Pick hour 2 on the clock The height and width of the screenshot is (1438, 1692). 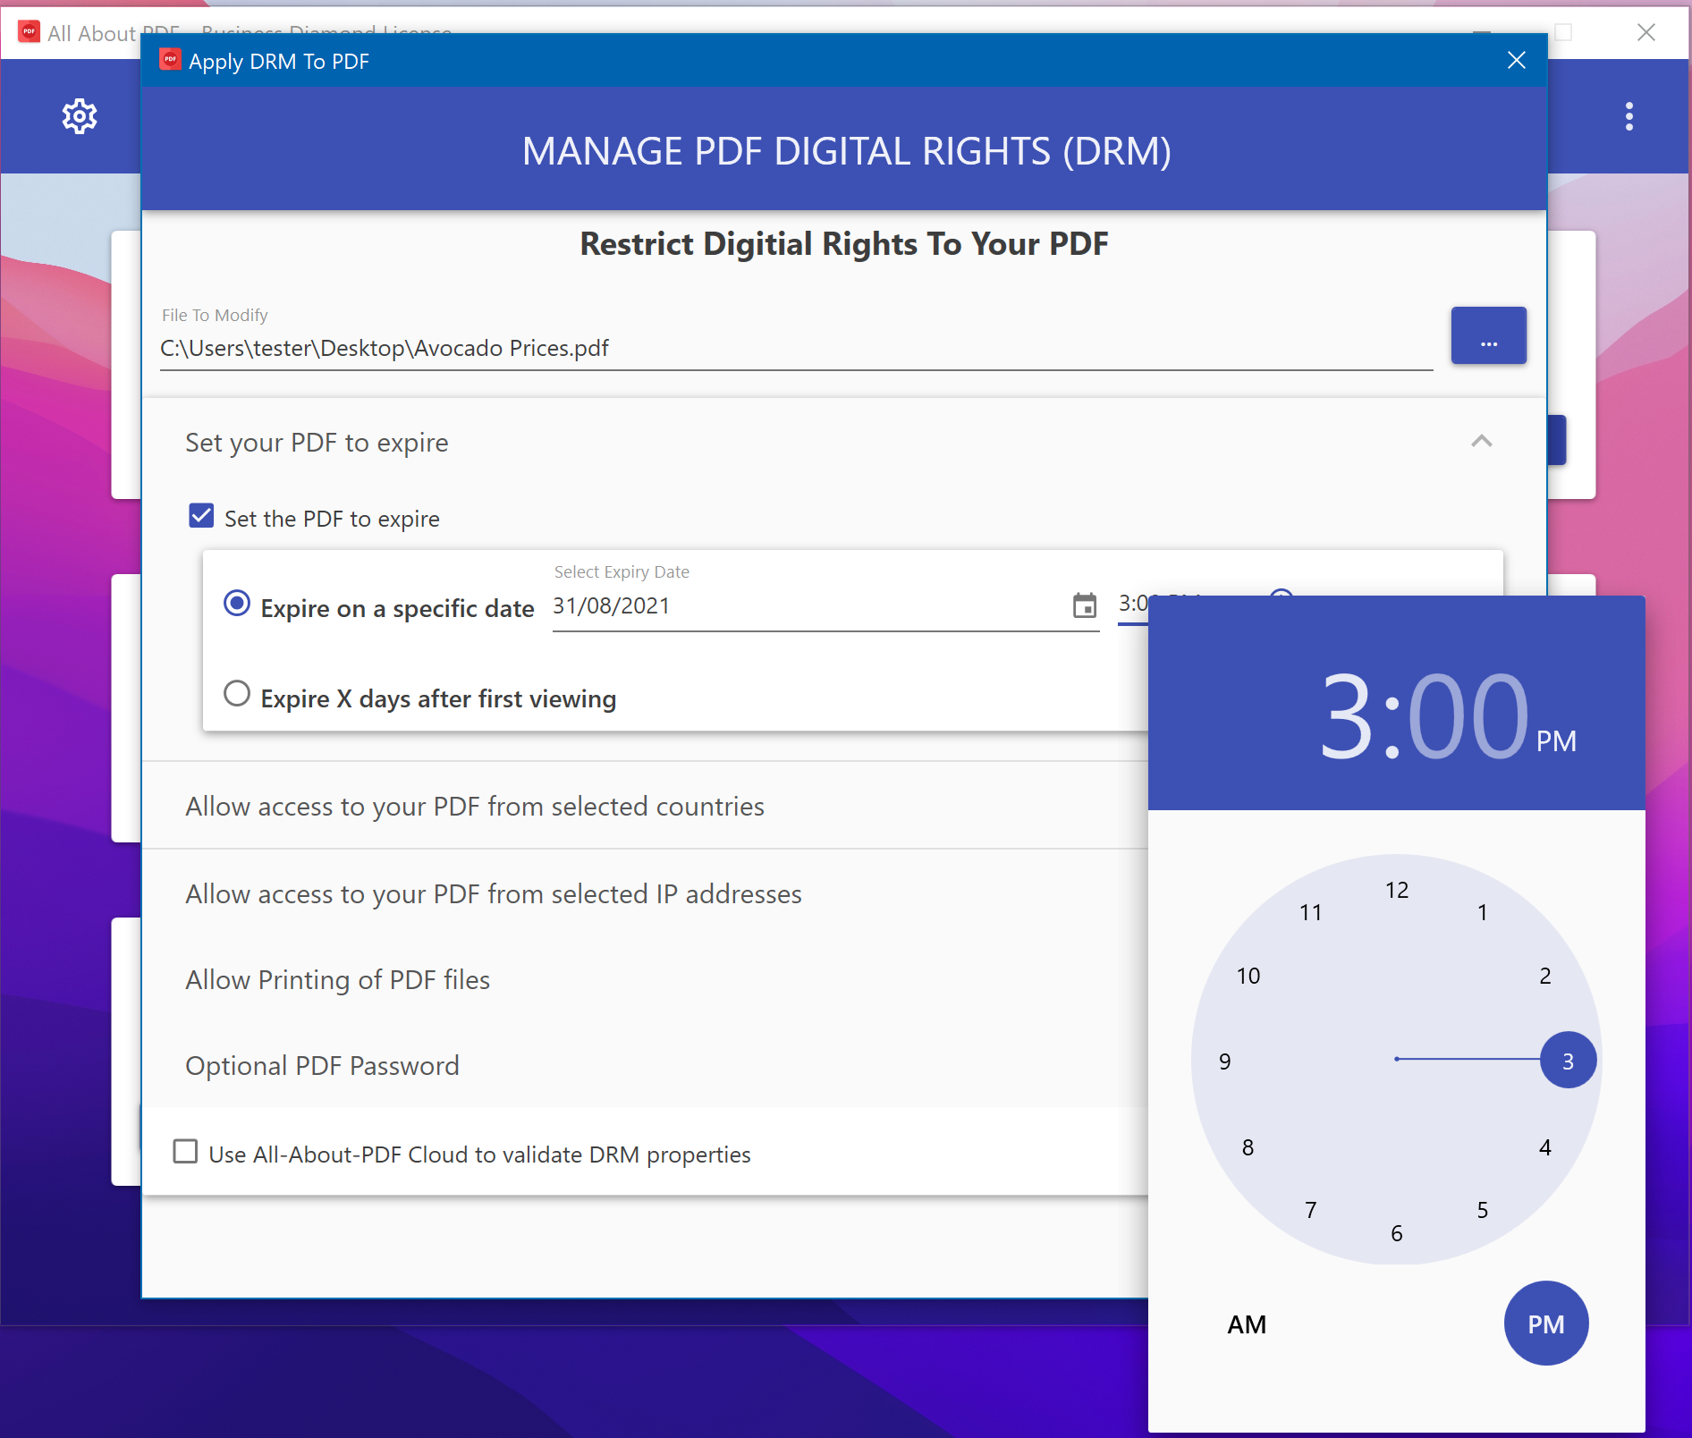coord(1544,977)
